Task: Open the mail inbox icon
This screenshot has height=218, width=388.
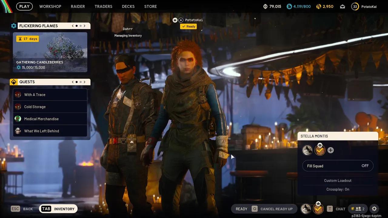Action: point(342,6)
